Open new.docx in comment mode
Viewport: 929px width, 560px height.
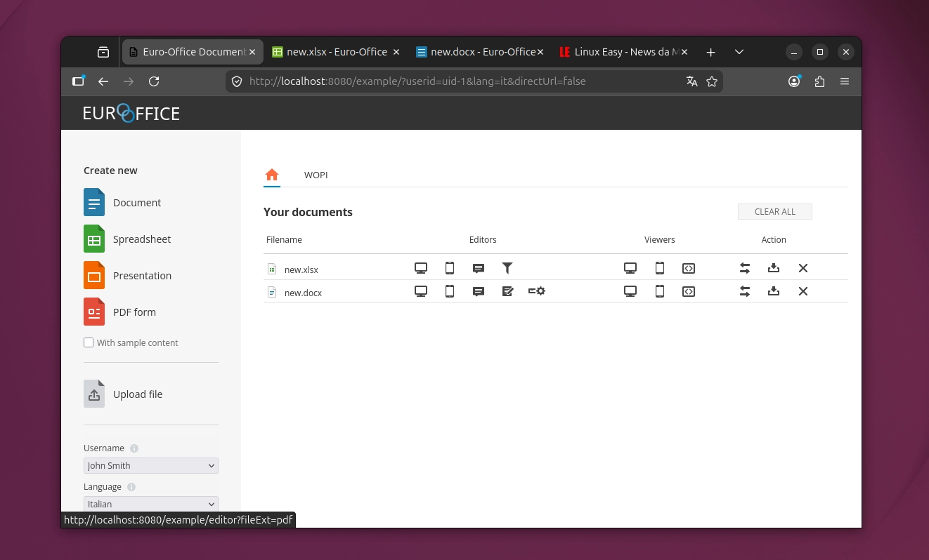point(479,291)
